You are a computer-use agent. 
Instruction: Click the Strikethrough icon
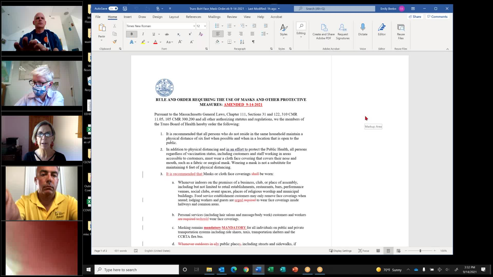tap(167, 34)
